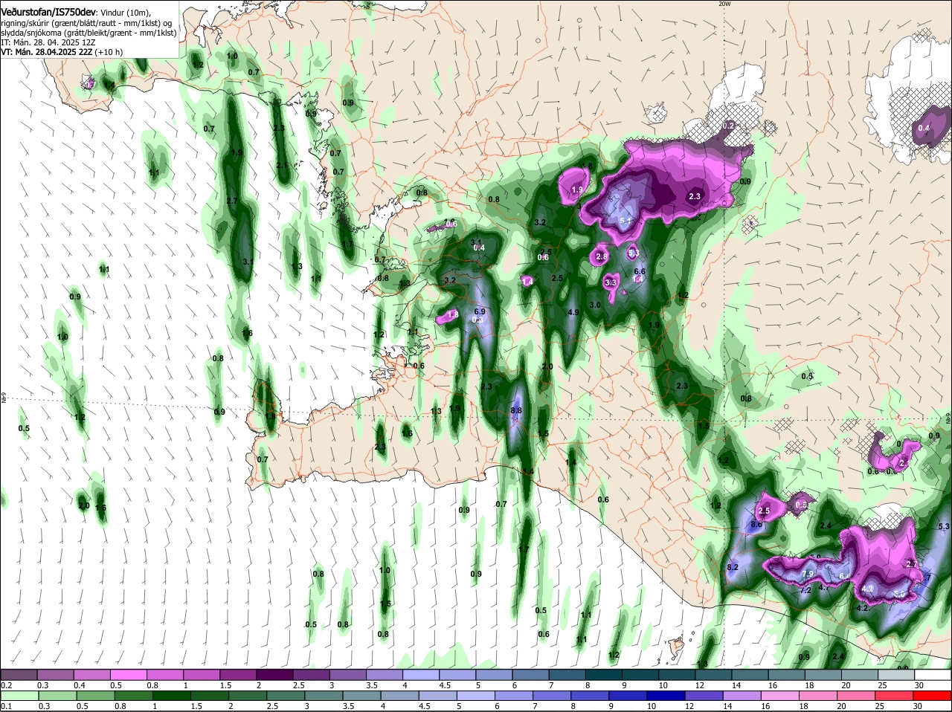Click the 8.8 precipitation value on the map
This screenshot has height=712, width=952.
pos(516,410)
